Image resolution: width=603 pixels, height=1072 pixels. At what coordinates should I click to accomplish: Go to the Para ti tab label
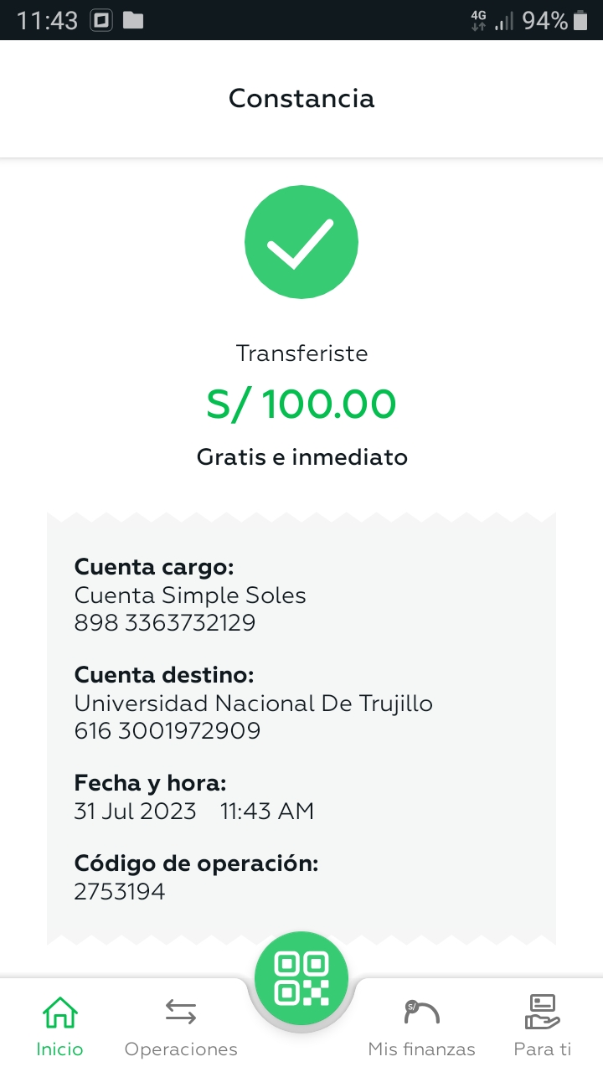[542, 1049]
